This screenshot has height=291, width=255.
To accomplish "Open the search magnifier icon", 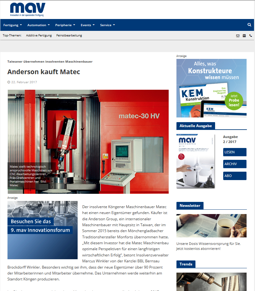I will [x=249, y=25].
